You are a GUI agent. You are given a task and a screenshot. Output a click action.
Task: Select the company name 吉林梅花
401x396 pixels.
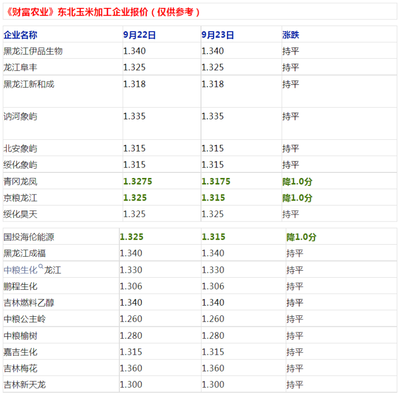pos(21,368)
